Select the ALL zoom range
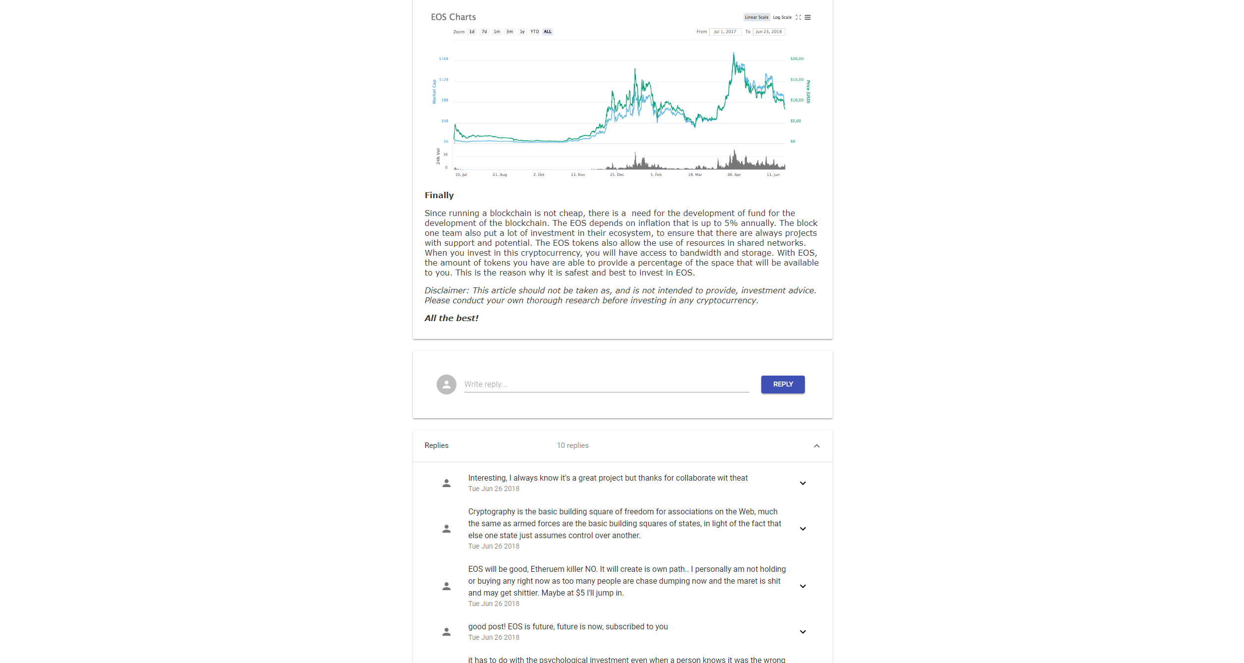Screen dimensions: 1244x663 click(547, 32)
